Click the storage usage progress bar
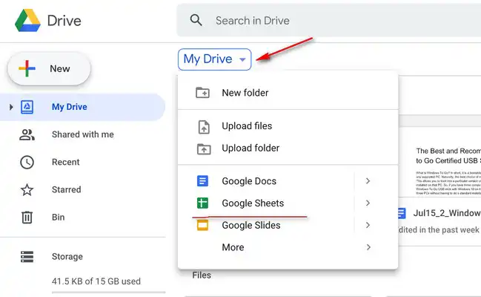The width and height of the screenshot is (481, 297). pos(109,293)
